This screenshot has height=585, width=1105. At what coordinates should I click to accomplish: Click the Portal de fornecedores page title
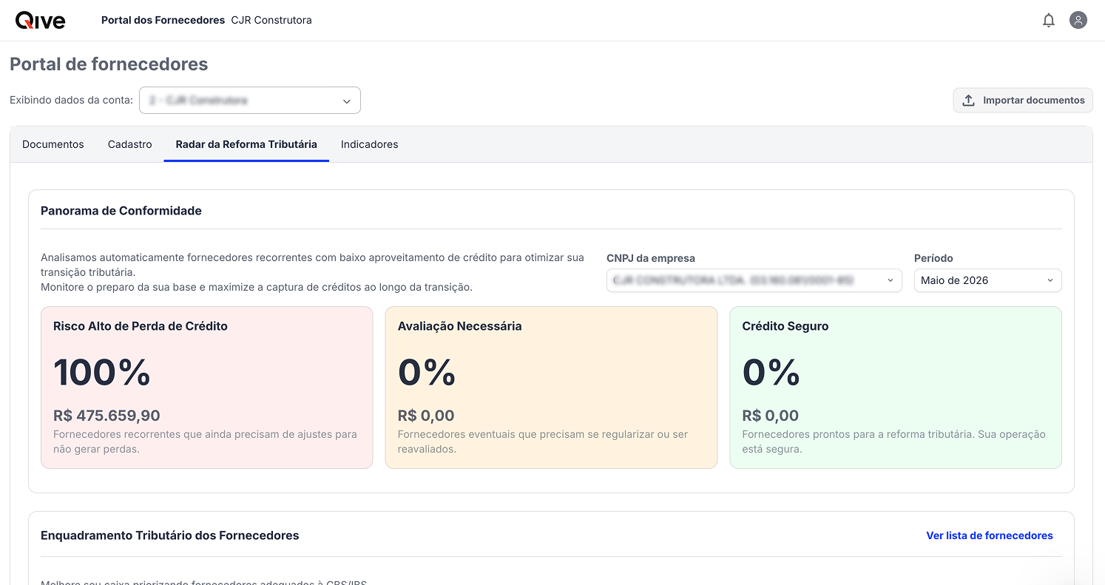point(109,64)
